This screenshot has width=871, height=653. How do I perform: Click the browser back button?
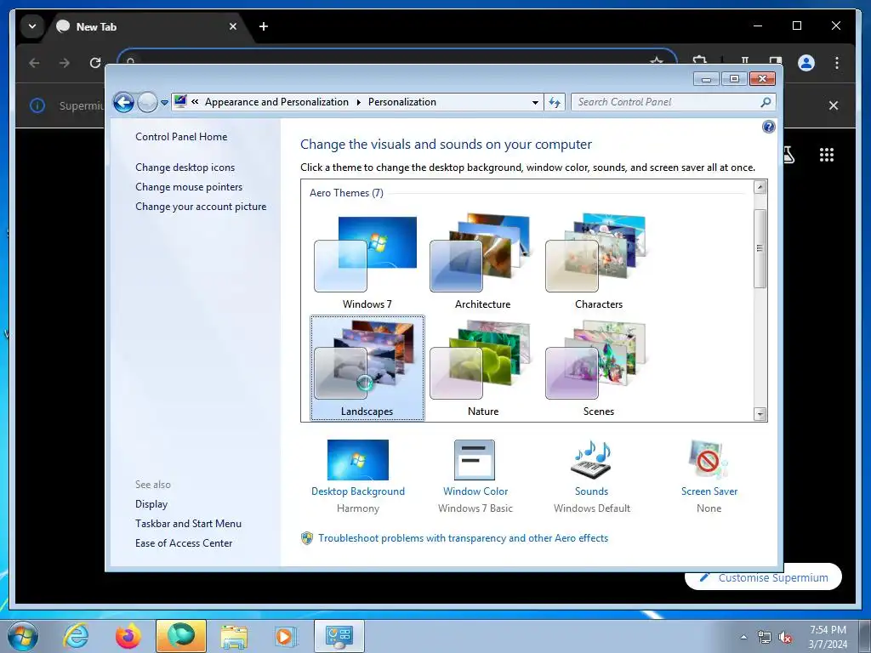pos(34,63)
